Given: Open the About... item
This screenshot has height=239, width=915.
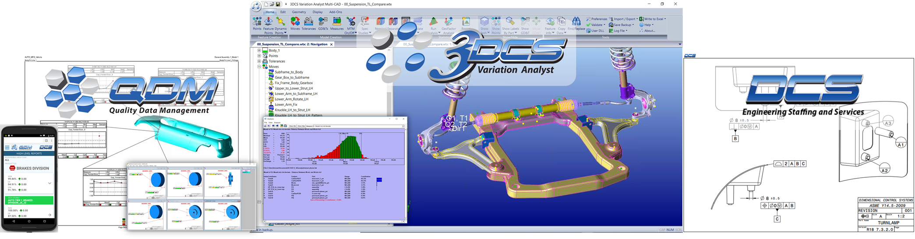Looking at the screenshot, I should click(x=647, y=31).
